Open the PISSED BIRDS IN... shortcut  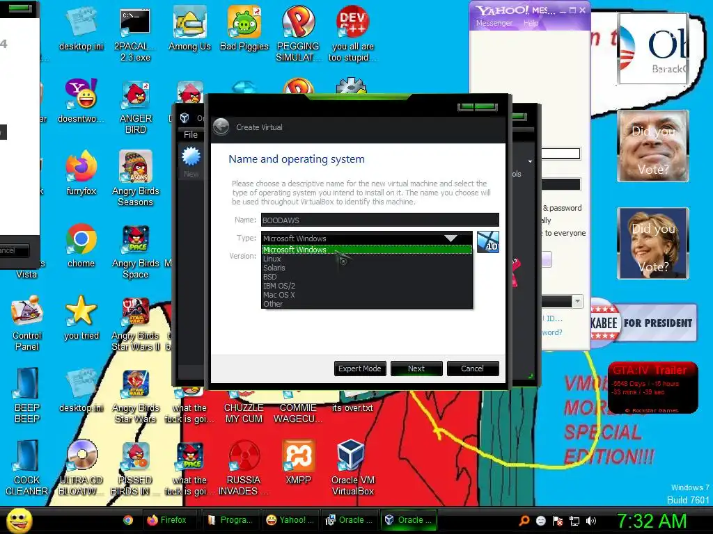(x=135, y=468)
